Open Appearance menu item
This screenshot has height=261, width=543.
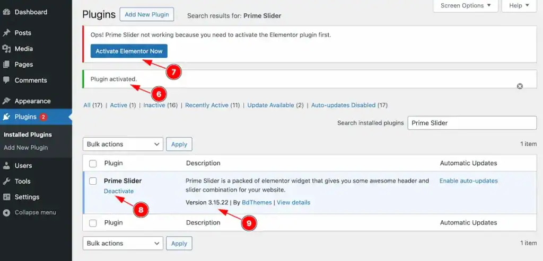(32, 101)
